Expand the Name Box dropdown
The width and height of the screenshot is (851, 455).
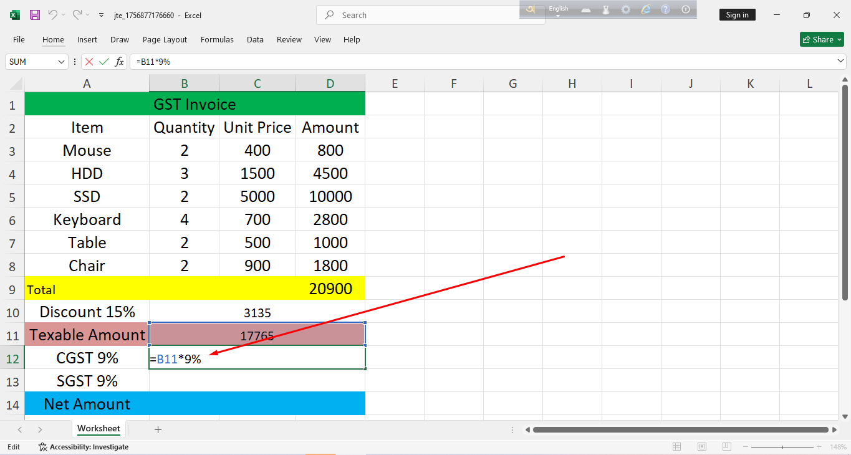click(x=61, y=62)
